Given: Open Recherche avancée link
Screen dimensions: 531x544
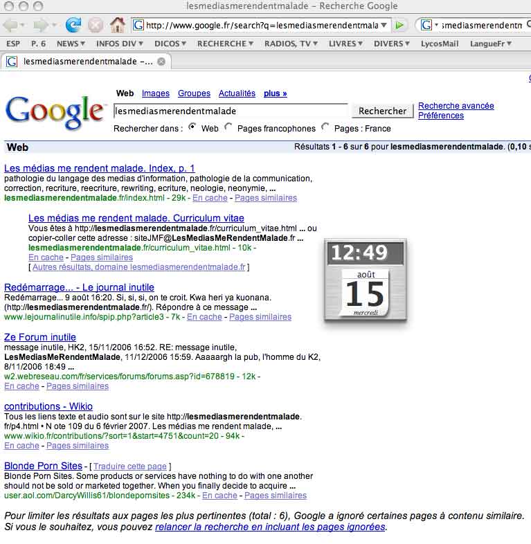Looking at the screenshot, I should coord(456,106).
